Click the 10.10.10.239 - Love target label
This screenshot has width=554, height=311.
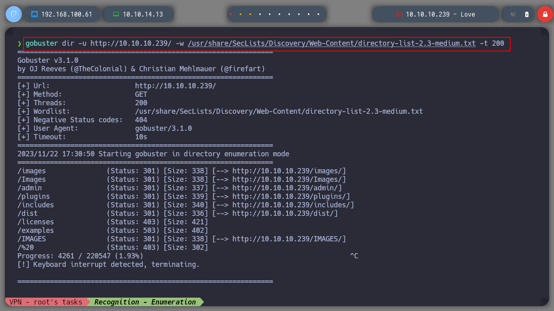(x=440, y=14)
